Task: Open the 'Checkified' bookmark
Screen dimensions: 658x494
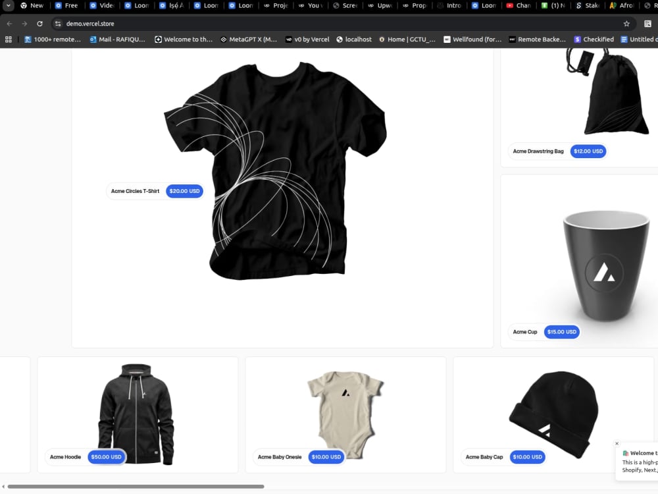Action: (594, 39)
